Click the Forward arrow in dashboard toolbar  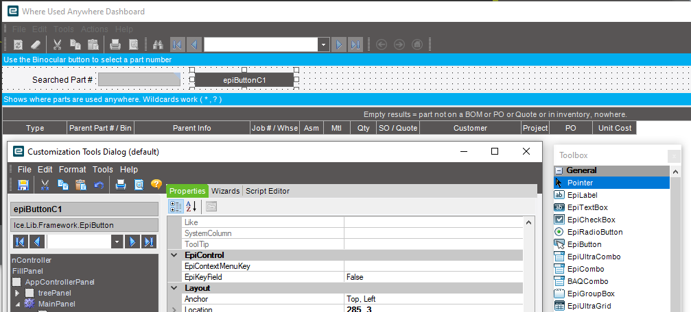point(399,44)
